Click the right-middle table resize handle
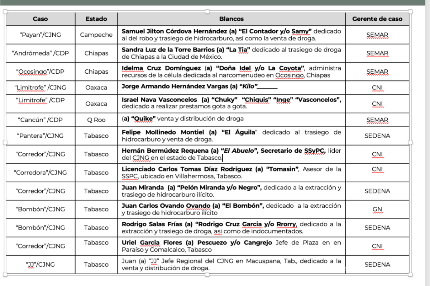The height and width of the screenshot is (286, 430). coord(411,142)
